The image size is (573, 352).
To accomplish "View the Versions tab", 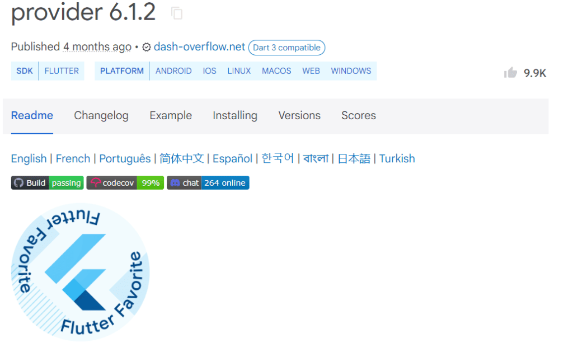I will click(299, 115).
